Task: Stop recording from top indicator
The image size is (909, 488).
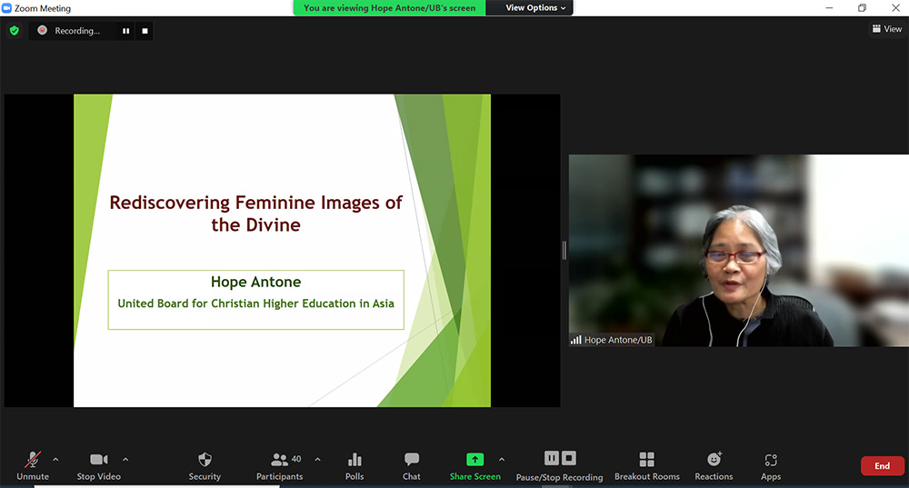Action: point(145,31)
